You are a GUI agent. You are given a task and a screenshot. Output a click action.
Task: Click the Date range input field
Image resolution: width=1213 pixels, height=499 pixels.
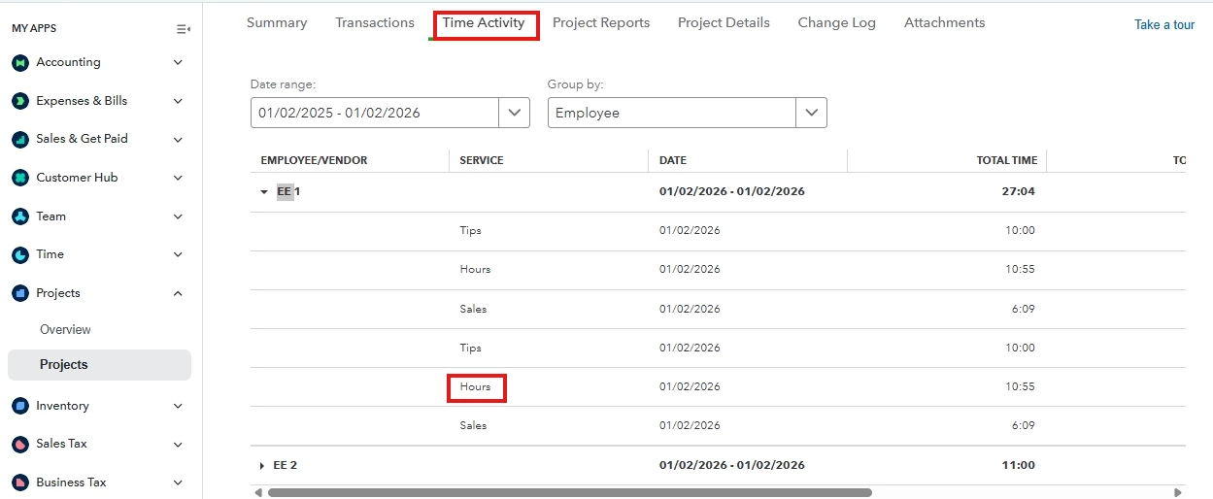click(x=375, y=113)
